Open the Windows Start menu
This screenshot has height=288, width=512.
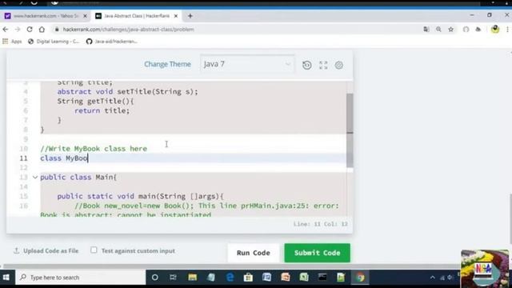tap(6, 278)
